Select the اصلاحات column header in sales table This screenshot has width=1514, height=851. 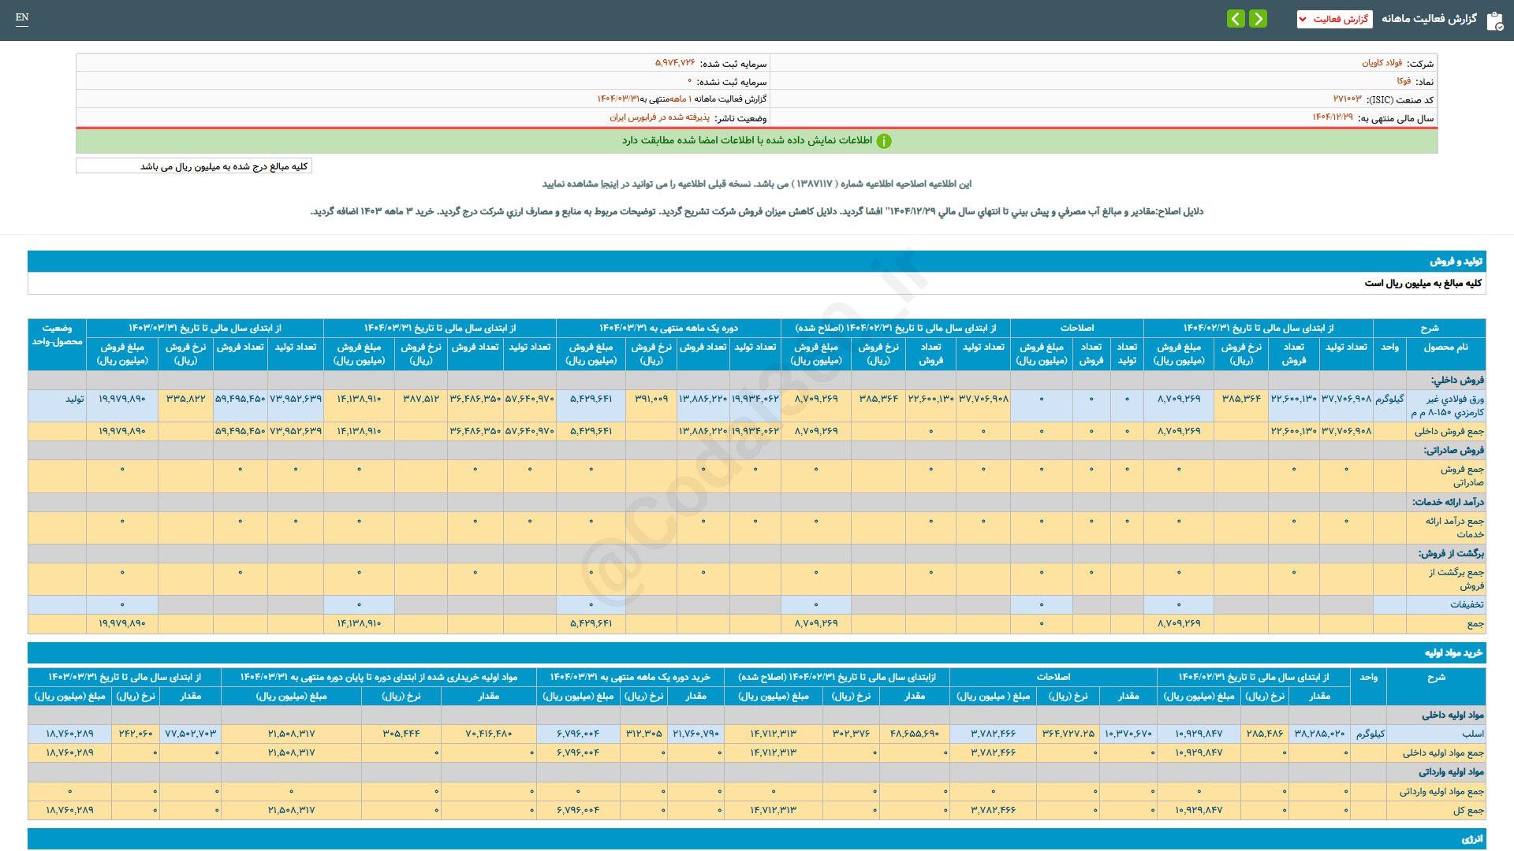[x=1076, y=328]
